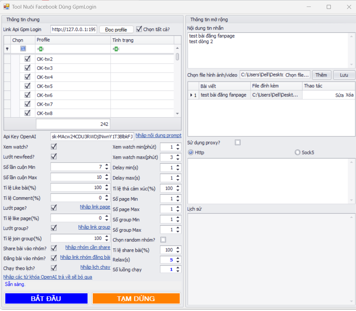This screenshot has width=356, height=311.
Task: Enable the Sử dụng proxy checkbox
Action: pyautogui.click(x=238, y=143)
